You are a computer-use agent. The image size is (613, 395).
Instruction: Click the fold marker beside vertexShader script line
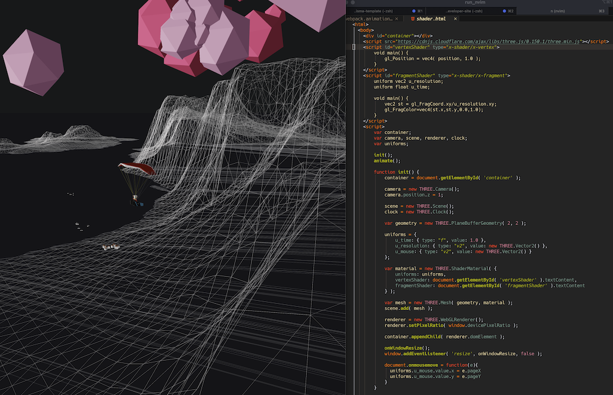pos(354,47)
